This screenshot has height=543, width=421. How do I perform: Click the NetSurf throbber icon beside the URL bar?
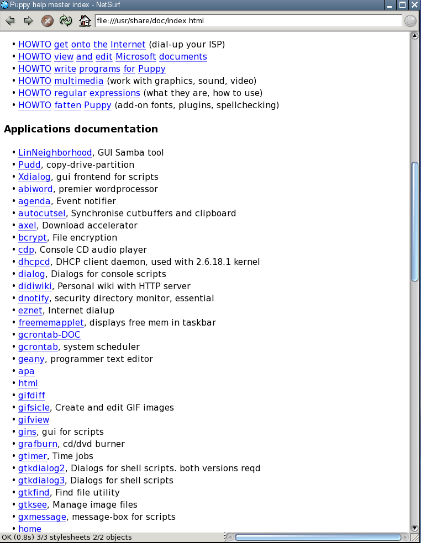tap(411, 21)
